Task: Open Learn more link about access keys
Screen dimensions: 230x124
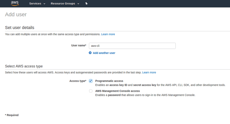Action: point(149,72)
